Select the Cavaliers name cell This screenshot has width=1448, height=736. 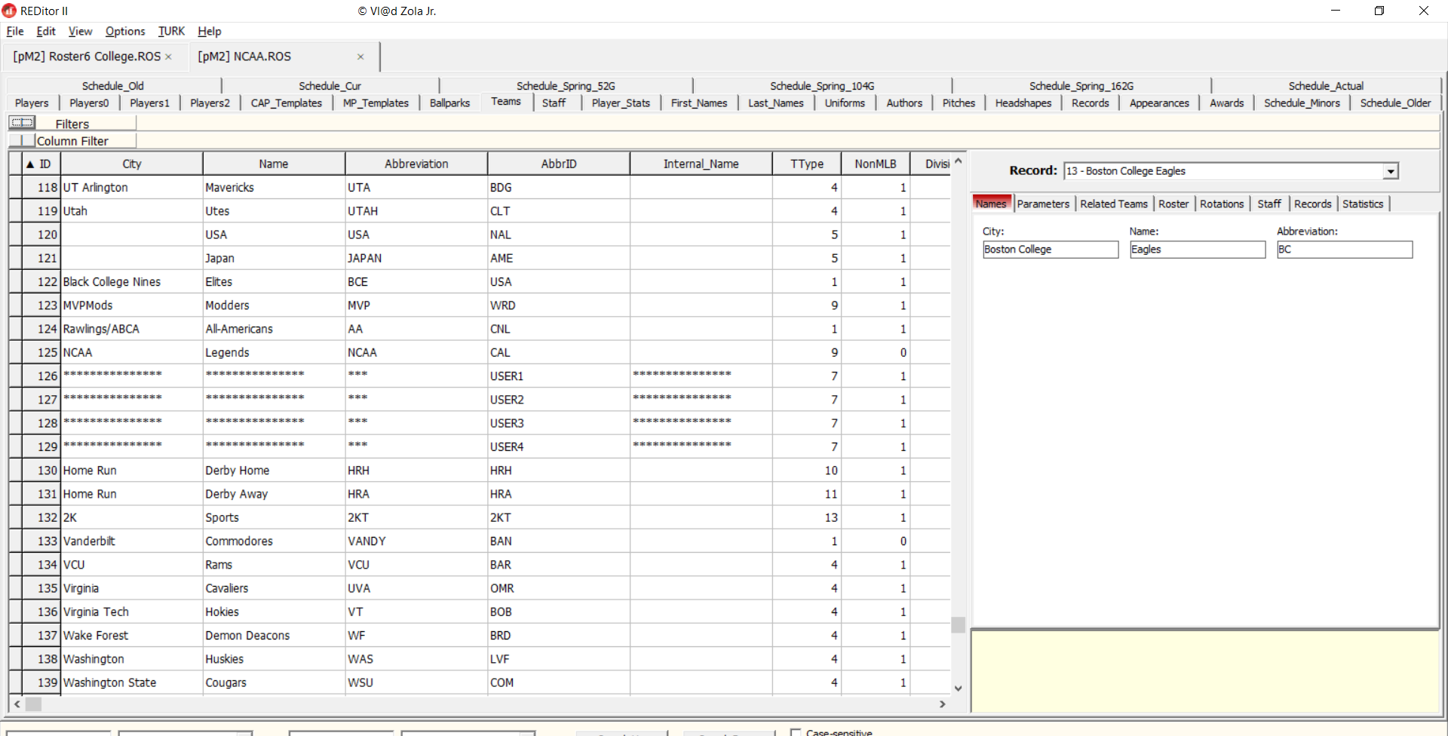274,588
